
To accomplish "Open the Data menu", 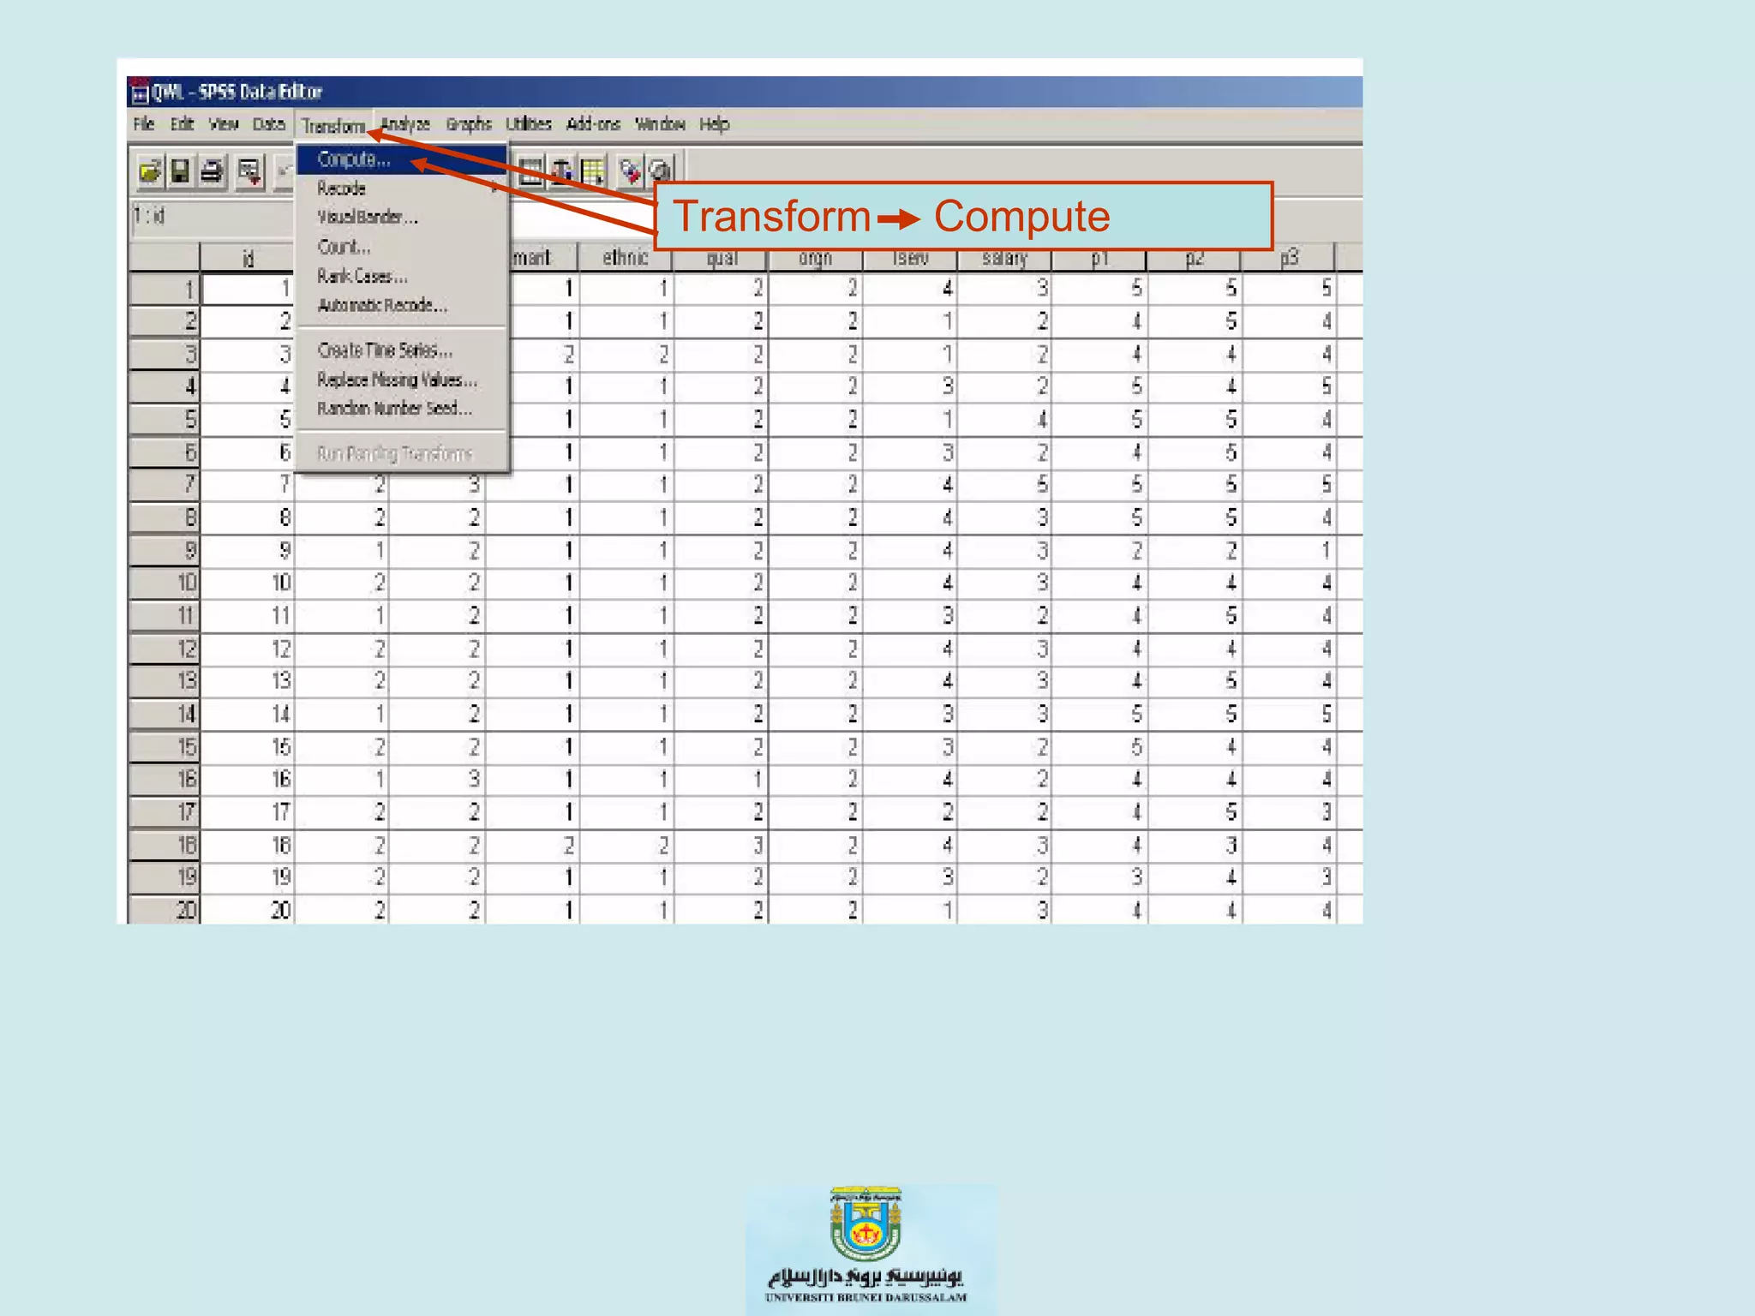I will click(x=268, y=124).
